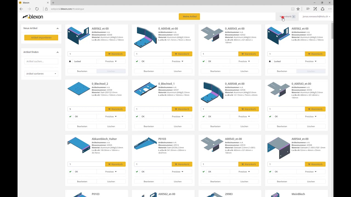Image resolution: width=351 pixels, height=197 pixels.
Task: Open the 0_Blechteil_1 part thumbnail
Action: pyautogui.click(x=145, y=89)
